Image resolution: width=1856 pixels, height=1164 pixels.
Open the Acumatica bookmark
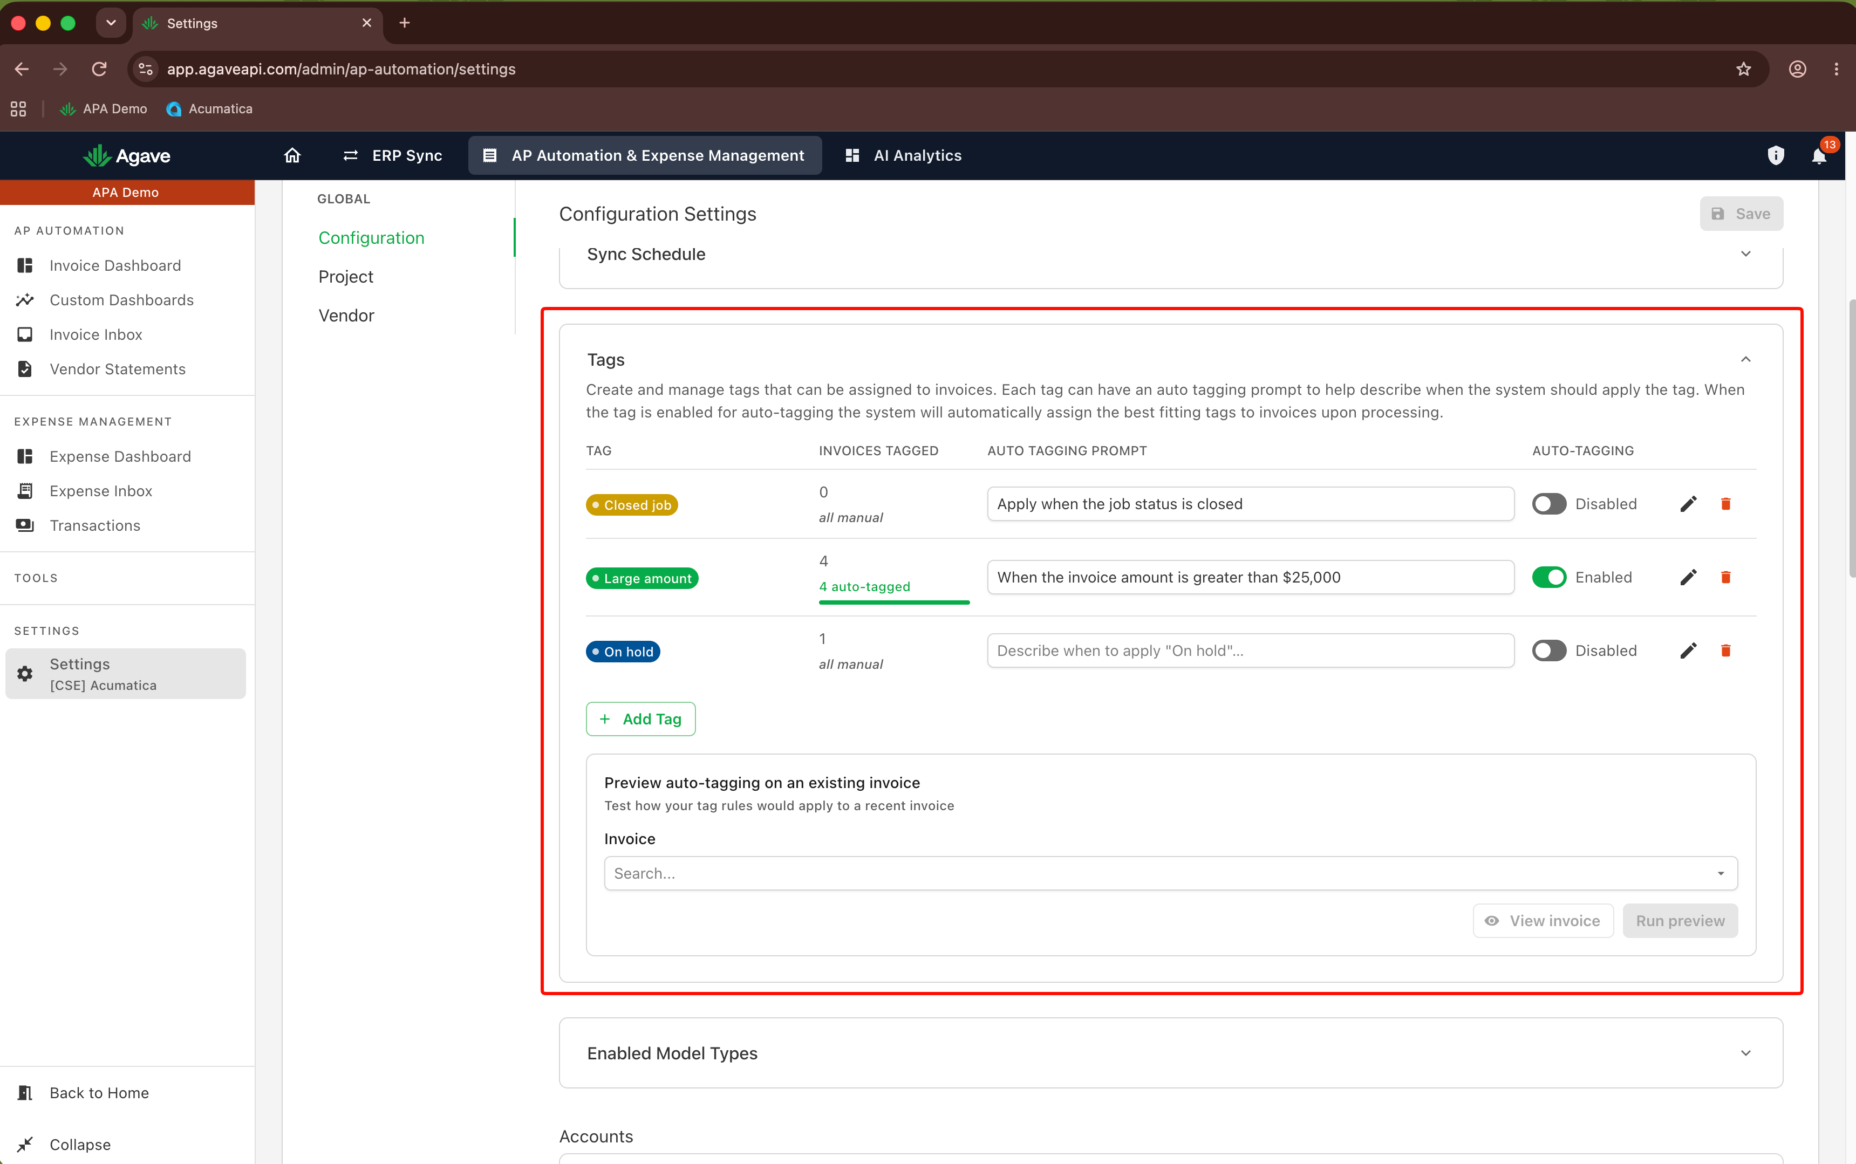(209, 108)
